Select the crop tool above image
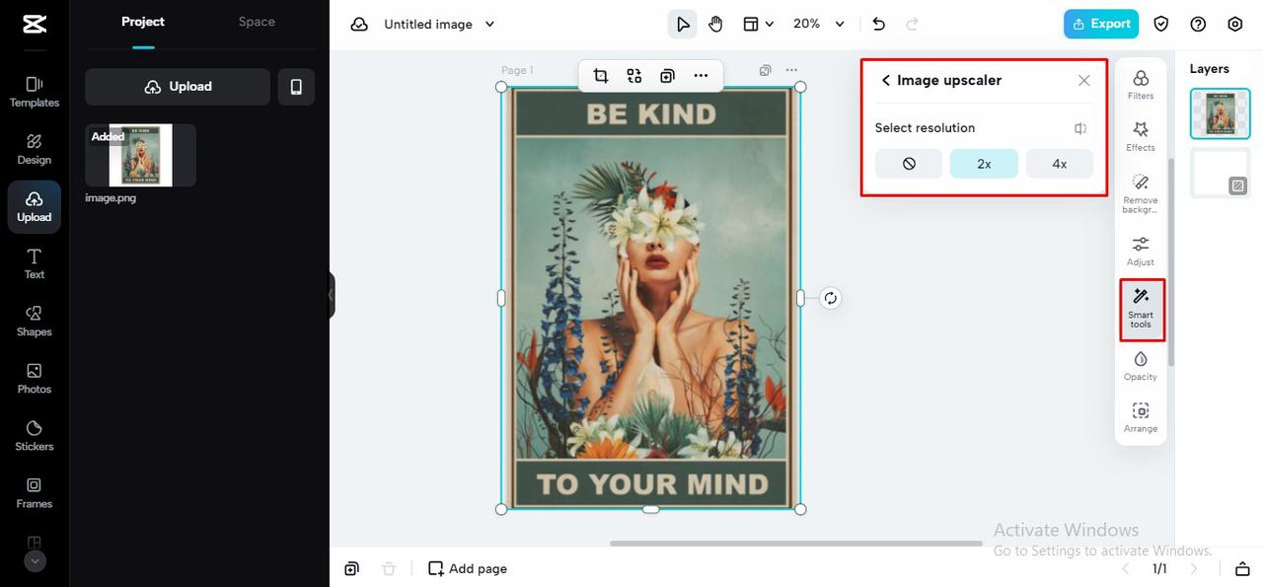 pyautogui.click(x=601, y=75)
